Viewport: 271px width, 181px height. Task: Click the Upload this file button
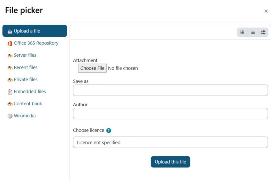pos(170,162)
